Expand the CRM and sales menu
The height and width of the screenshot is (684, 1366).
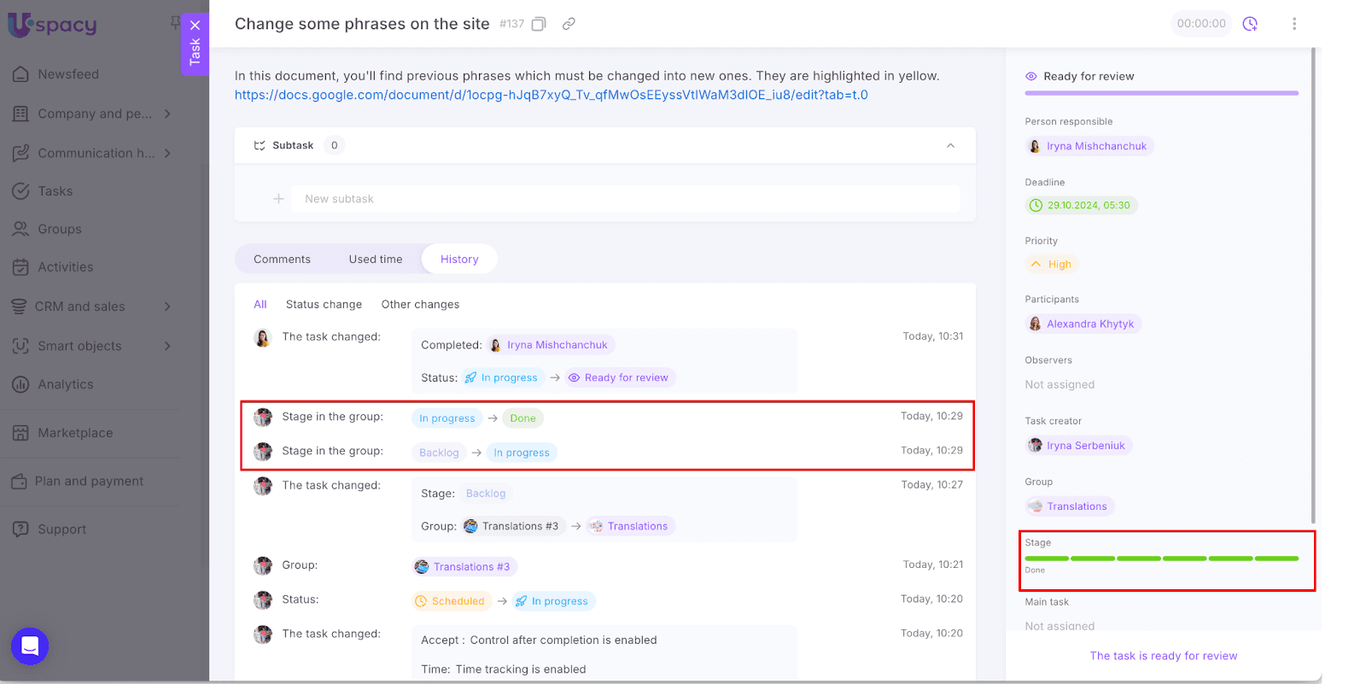tap(167, 307)
